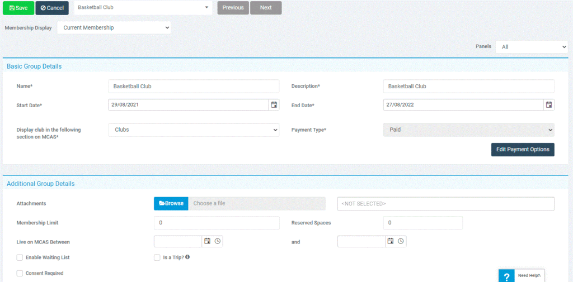Click the Need Help question mark icon
The width and height of the screenshot is (573, 282).
pos(506,276)
